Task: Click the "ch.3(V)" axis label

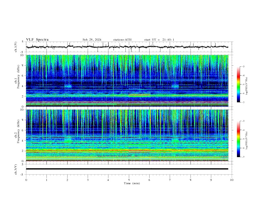Action: [16, 169]
